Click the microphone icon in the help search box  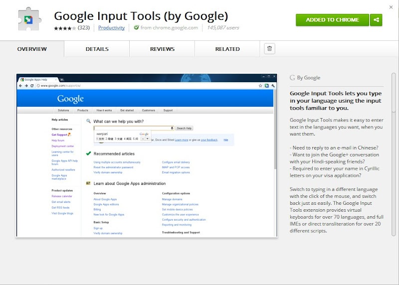coord(172,128)
